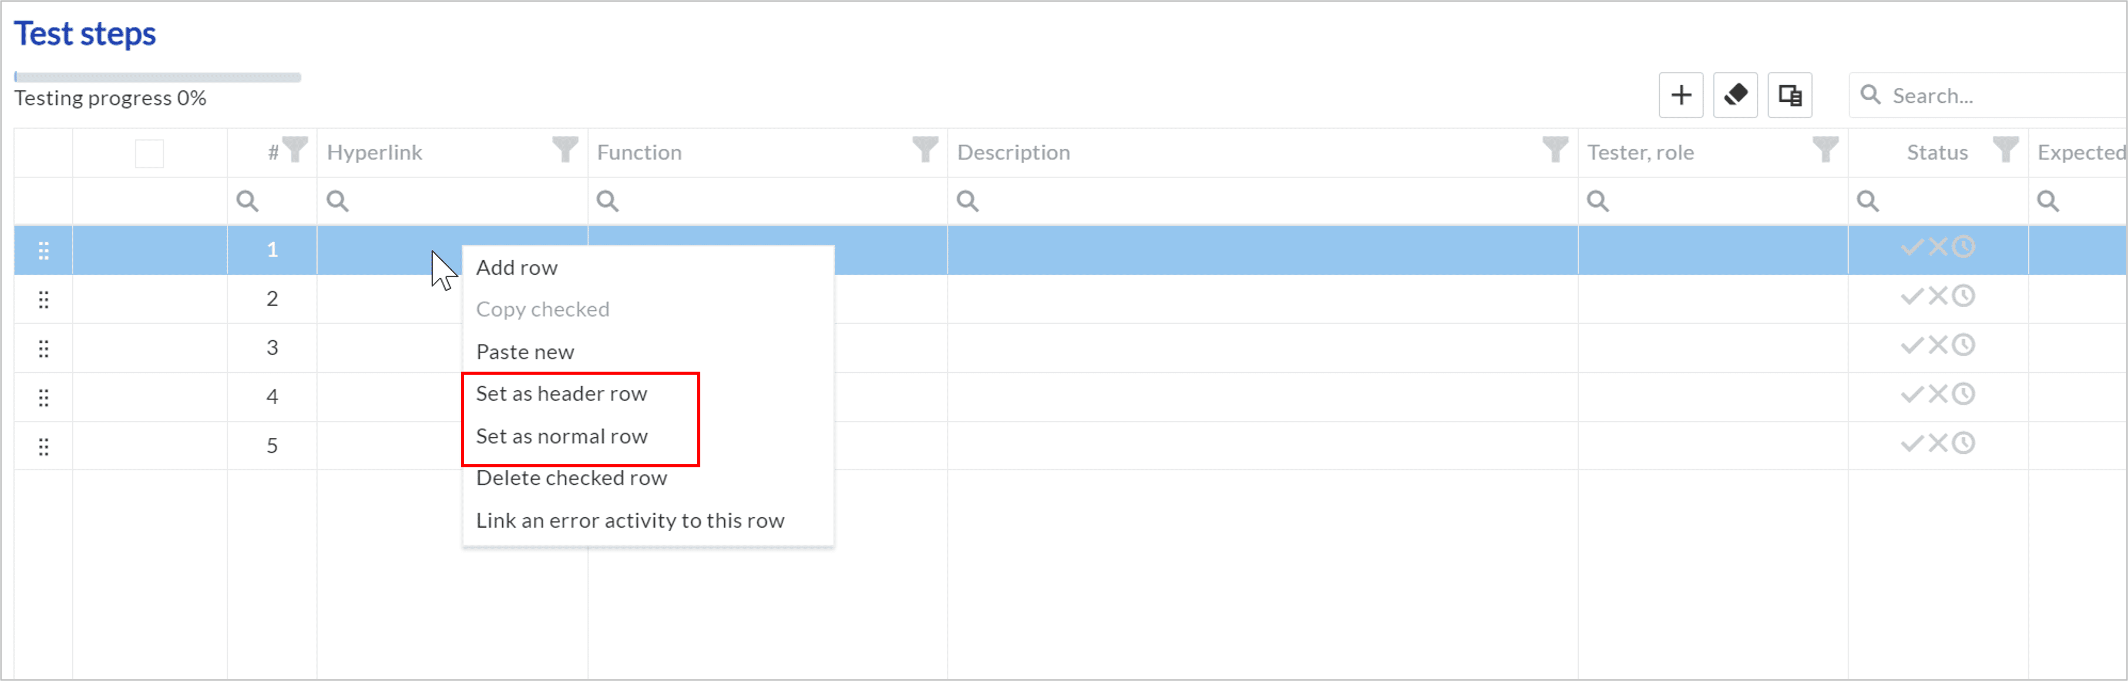Open the Hyperlink column filter

coord(565,150)
